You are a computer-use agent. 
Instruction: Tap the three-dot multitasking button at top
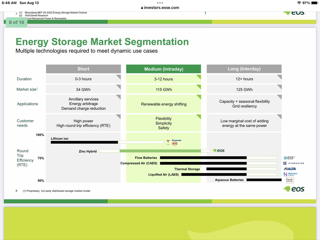click(x=160, y=3)
